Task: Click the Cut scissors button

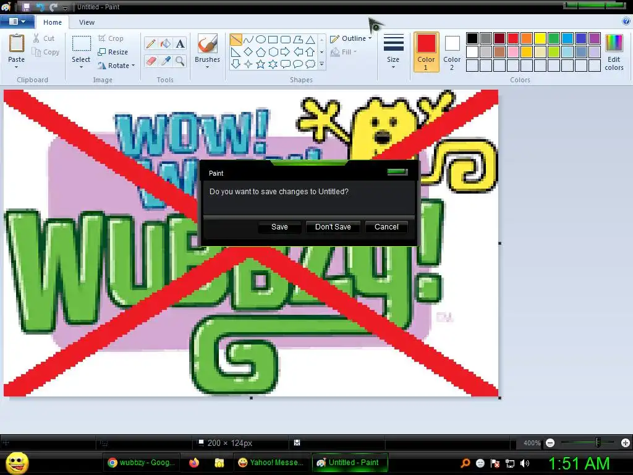Action: point(44,38)
